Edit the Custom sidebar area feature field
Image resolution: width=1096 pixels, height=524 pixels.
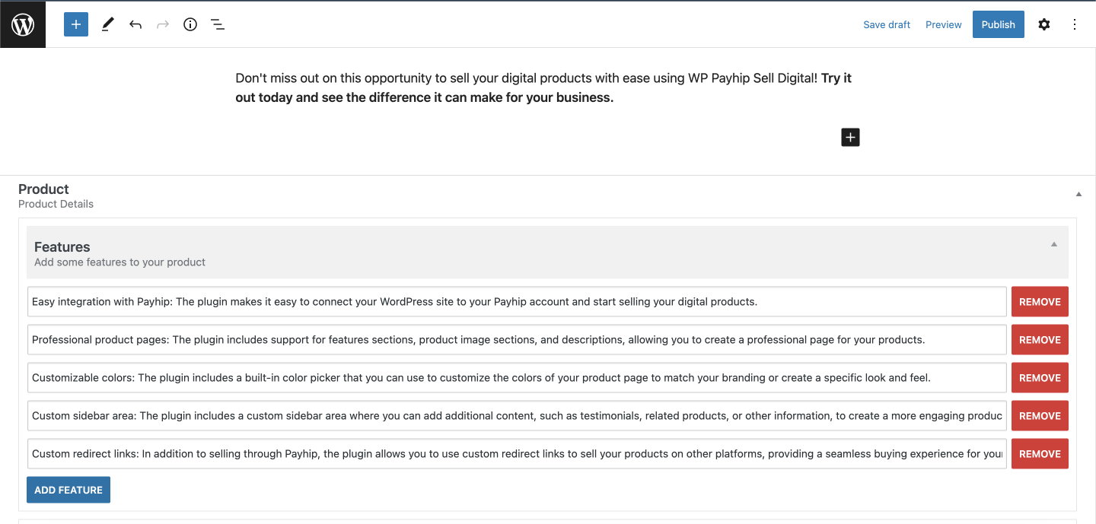click(517, 416)
